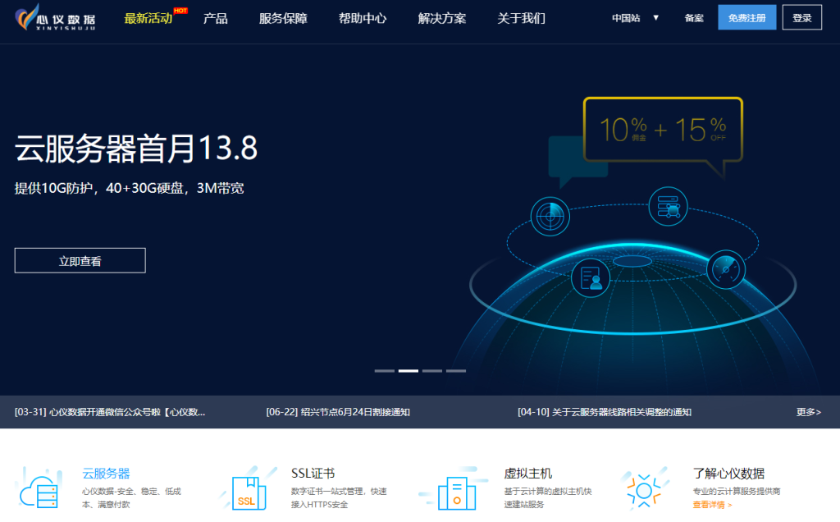Screen dimensions: 840x522
Task: Open the 云服务器 product title
Action: click(x=106, y=474)
